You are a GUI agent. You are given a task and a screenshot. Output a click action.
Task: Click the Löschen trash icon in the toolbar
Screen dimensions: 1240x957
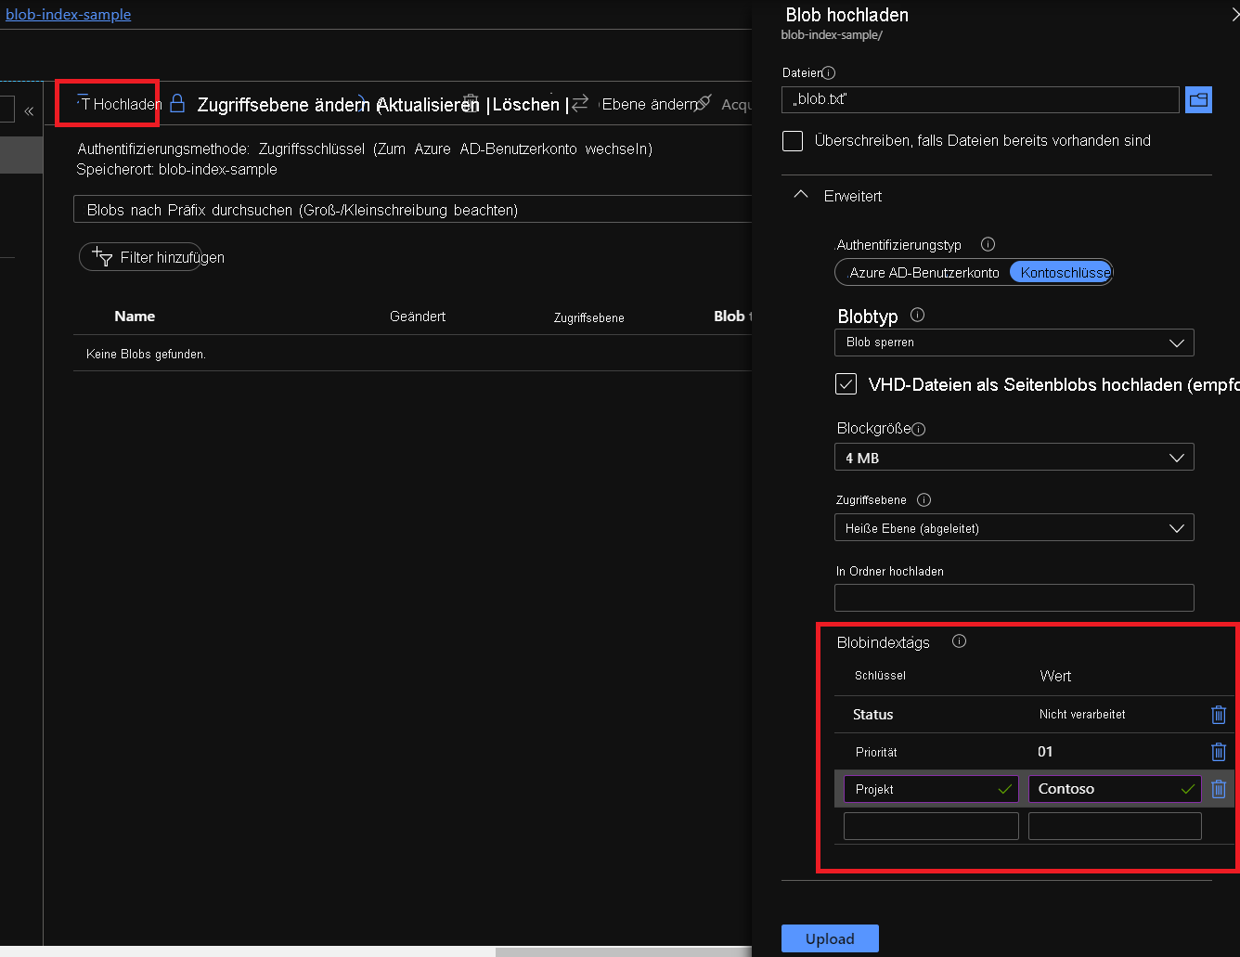tap(471, 104)
